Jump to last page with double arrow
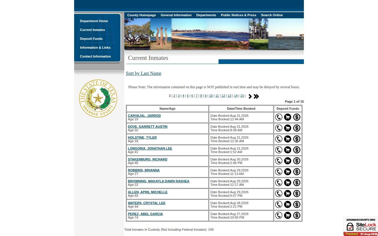Viewport: 378px width, 236px height. [x=256, y=96]
